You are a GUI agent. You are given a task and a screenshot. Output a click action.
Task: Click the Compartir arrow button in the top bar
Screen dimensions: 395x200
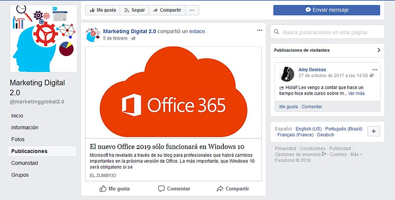[x=167, y=10]
